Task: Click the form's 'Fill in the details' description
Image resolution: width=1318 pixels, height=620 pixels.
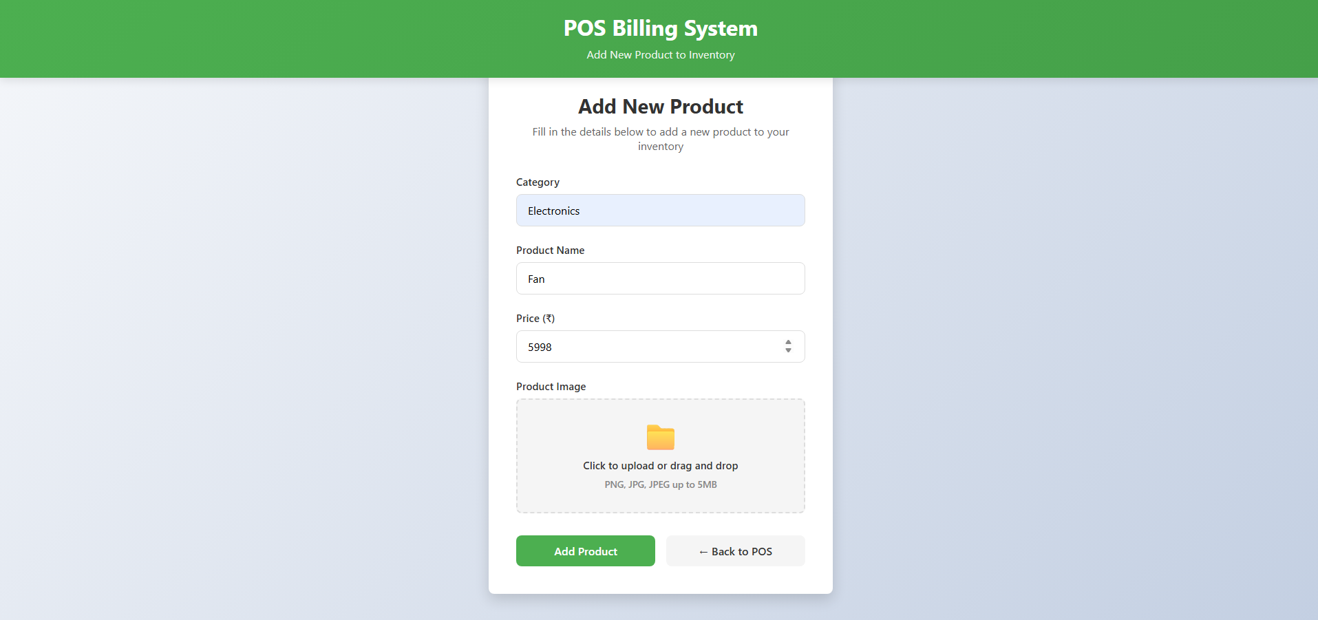Action: coord(660,138)
